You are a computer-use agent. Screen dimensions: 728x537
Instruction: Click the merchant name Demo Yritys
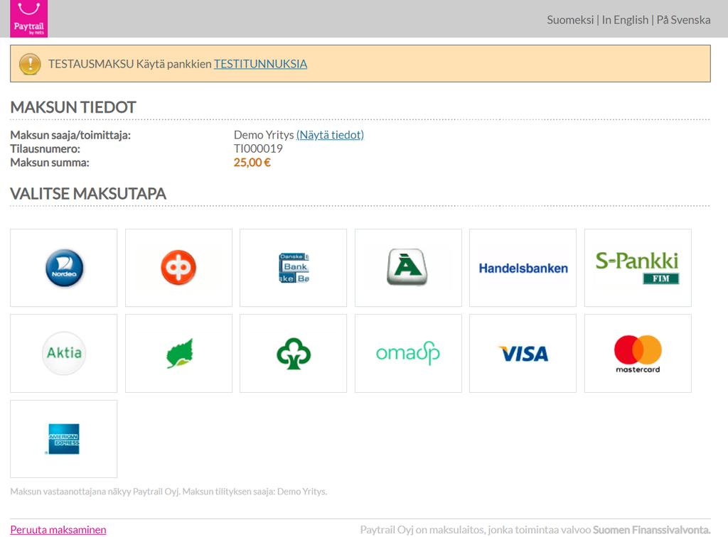coord(264,135)
